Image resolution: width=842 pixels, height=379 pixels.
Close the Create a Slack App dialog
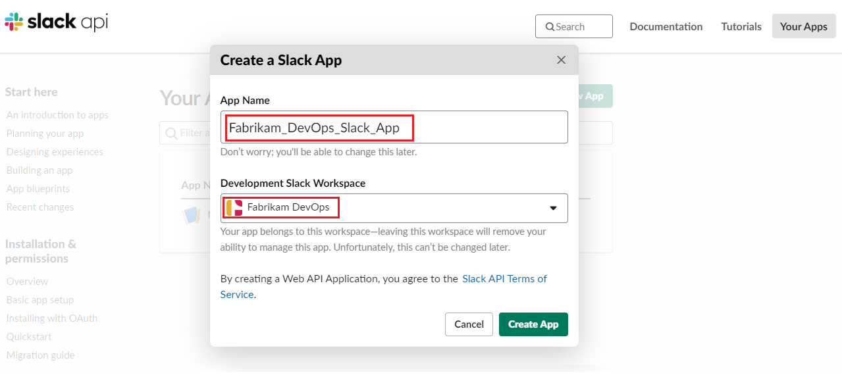[x=561, y=60]
